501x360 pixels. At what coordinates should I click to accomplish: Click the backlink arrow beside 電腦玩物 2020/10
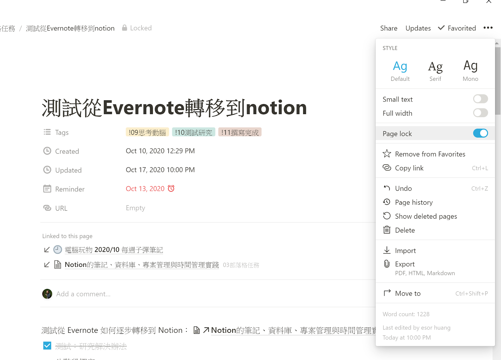pyautogui.click(x=47, y=249)
